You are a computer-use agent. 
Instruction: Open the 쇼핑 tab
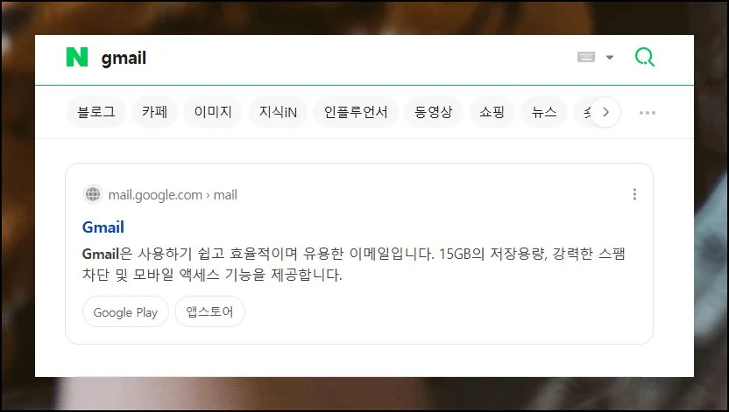(x=492, y=112)
